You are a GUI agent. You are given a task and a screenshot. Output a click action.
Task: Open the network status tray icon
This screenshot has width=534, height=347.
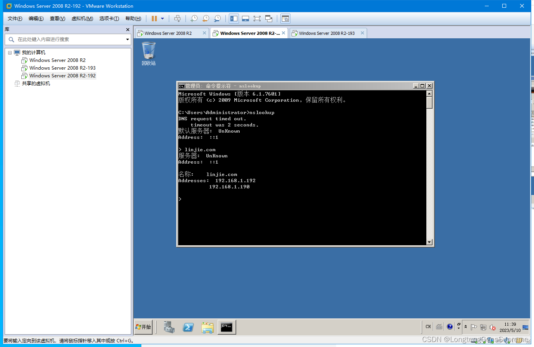[x=483, y=327]
